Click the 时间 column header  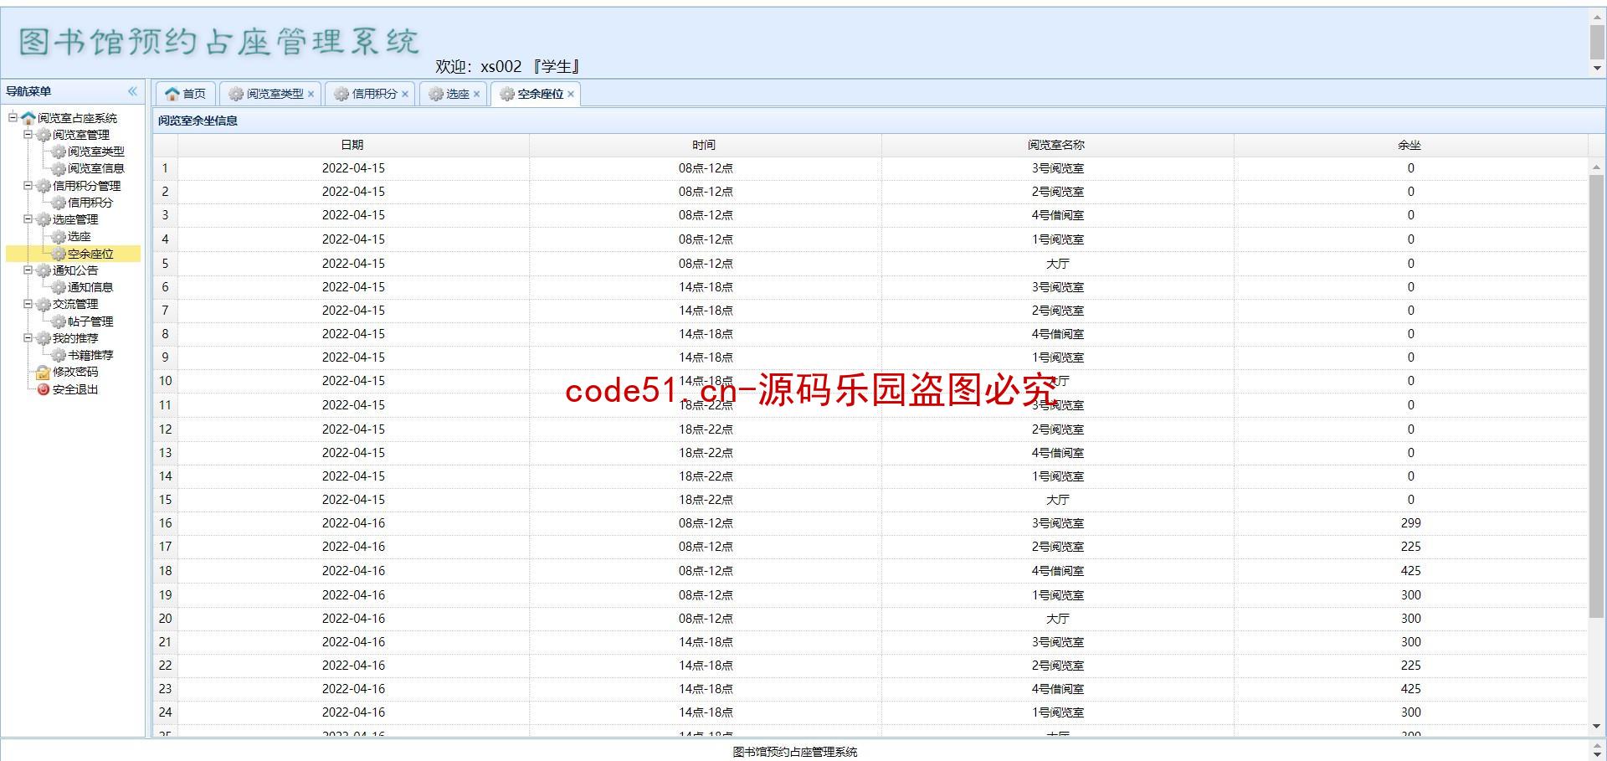705,145
